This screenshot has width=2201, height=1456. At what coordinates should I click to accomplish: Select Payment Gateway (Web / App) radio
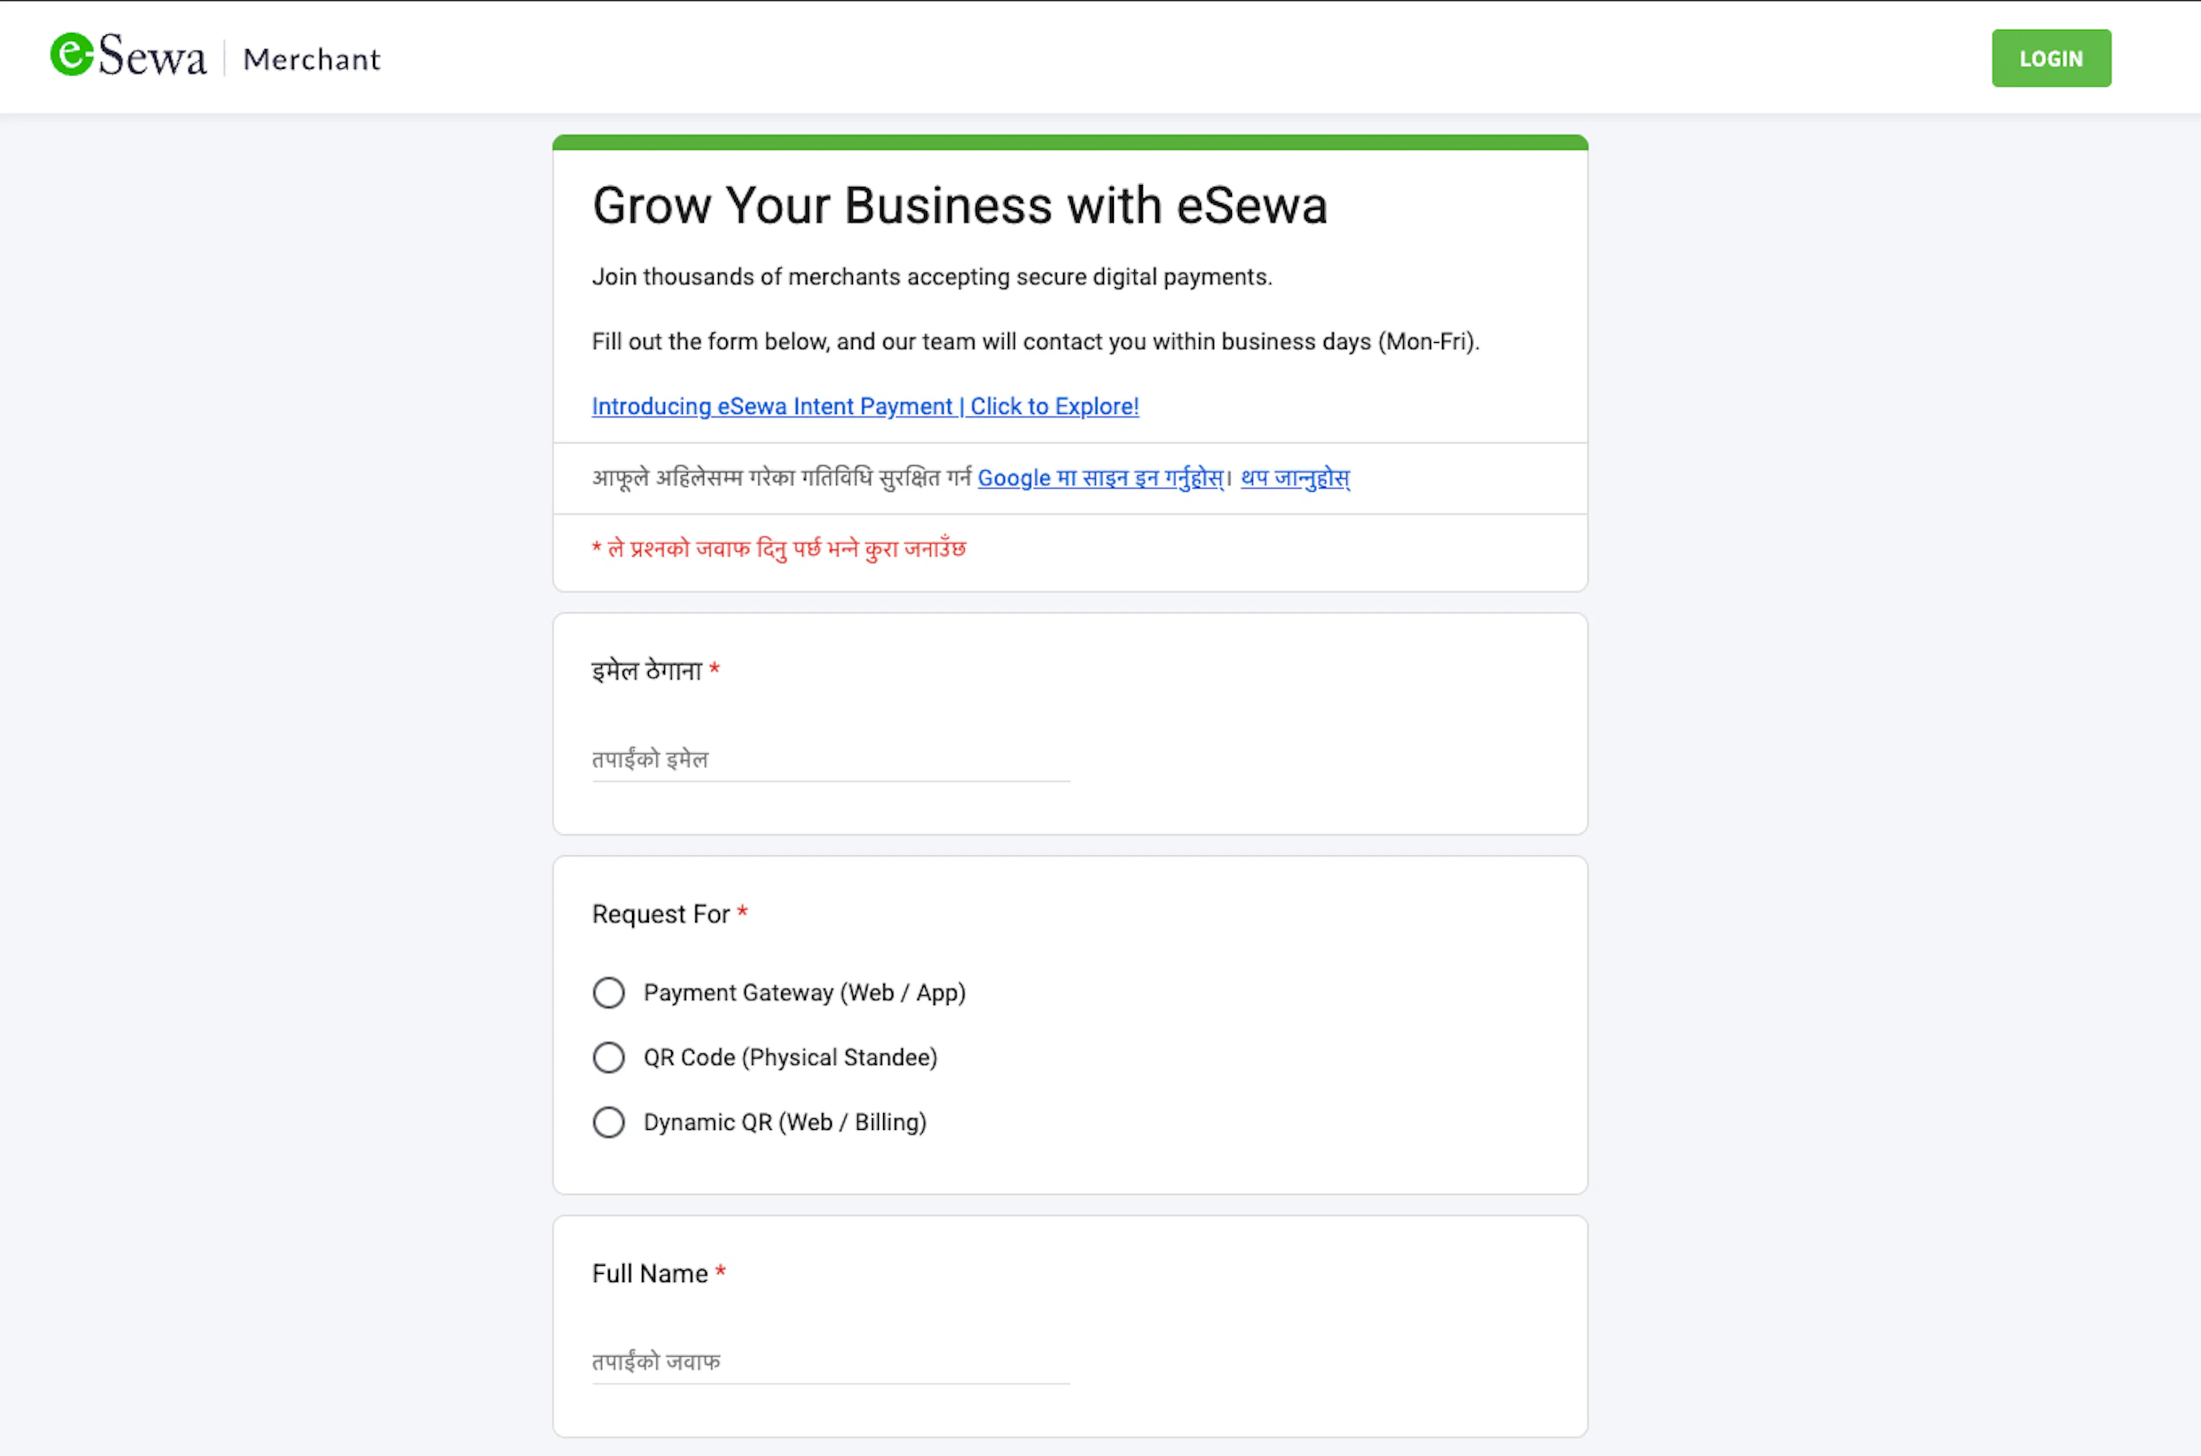609,993
